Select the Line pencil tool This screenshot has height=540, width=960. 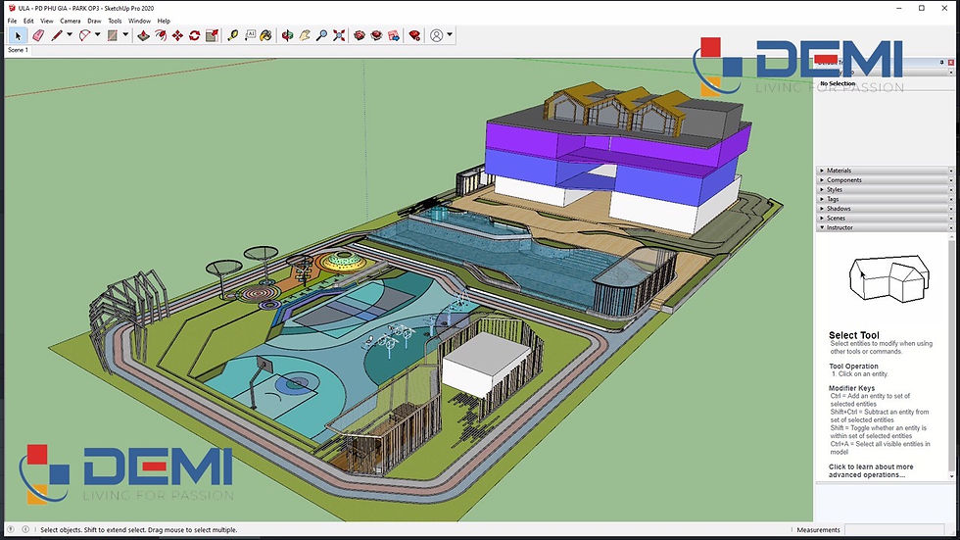point(57,35)
